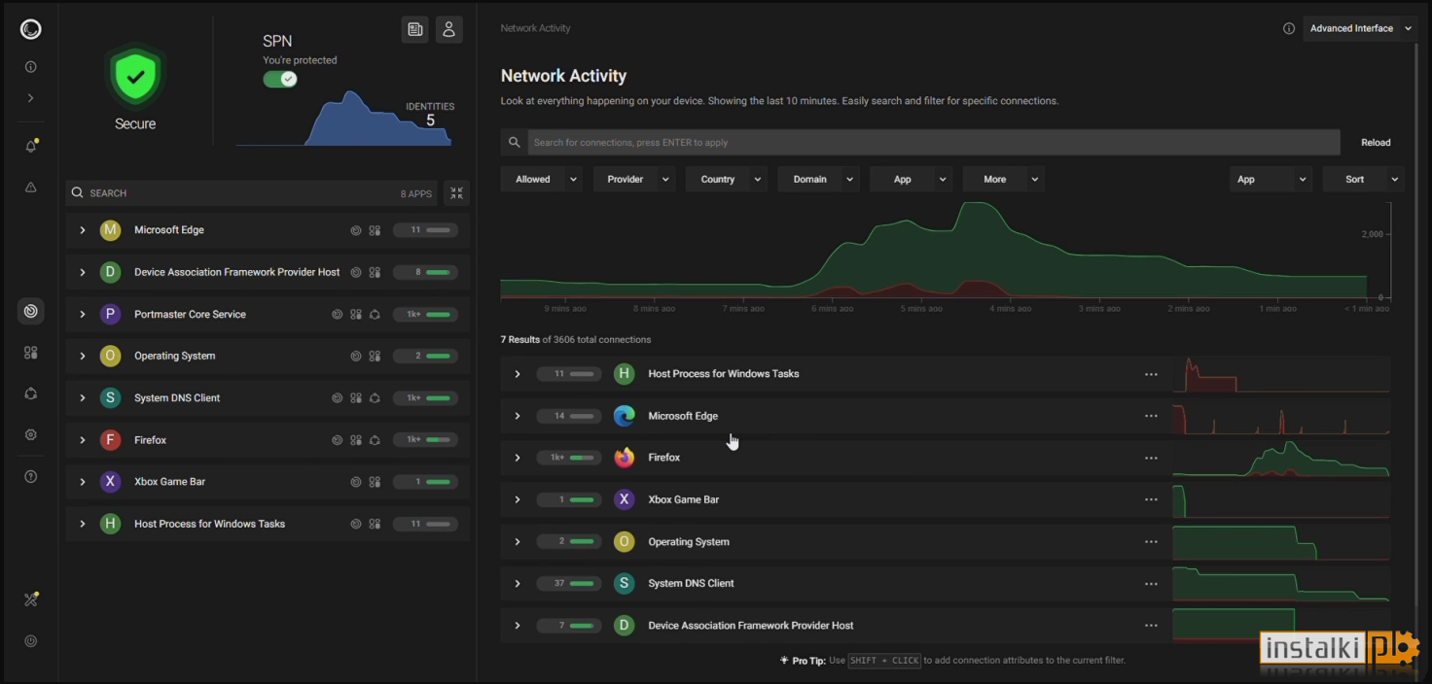The width and height of the screenshot is (1432, 684).
Task: Expand Microsoft Edge in apps sidebar
Action: click(x=83, y=230)
